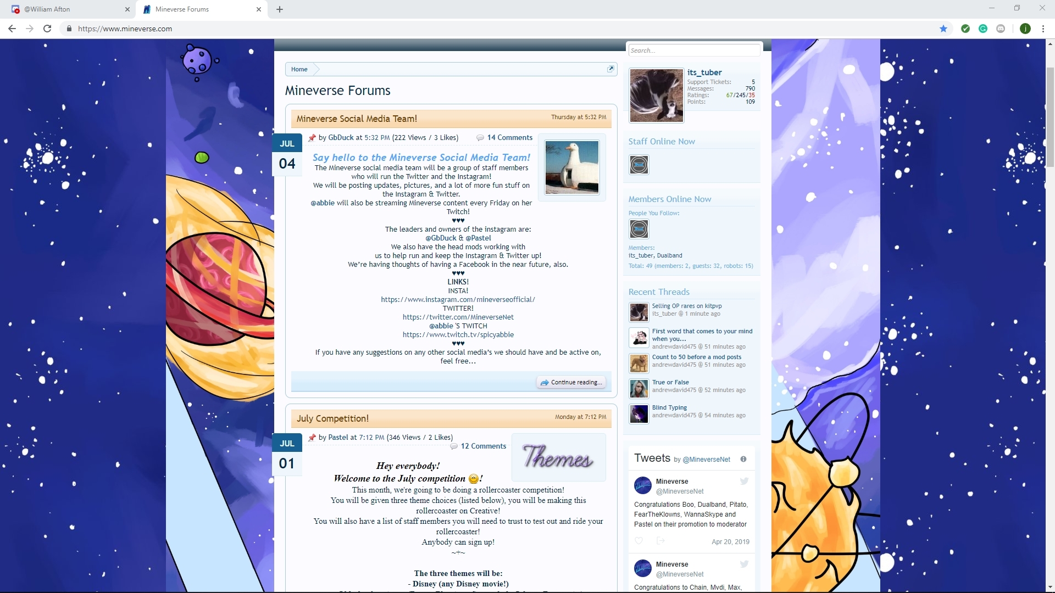Share the first Mineverse tweet
Viewport: 1055px width, 593px height.
[660, 541]
